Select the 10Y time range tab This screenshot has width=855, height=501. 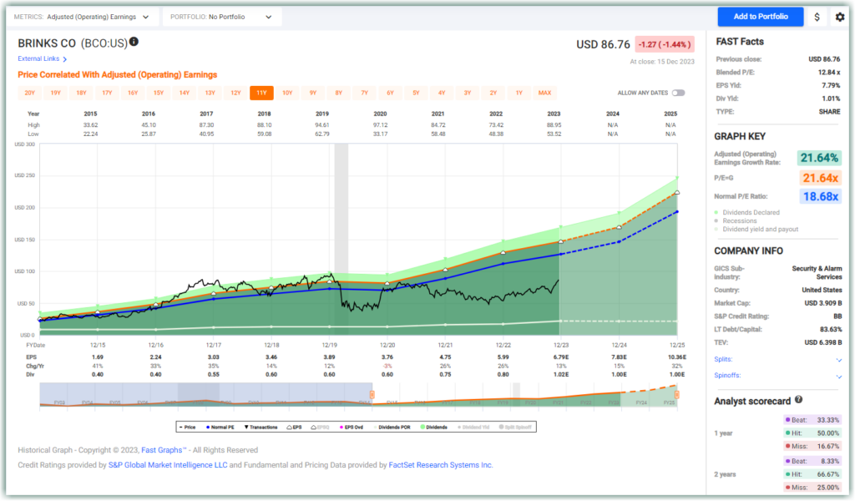[287, 94]
